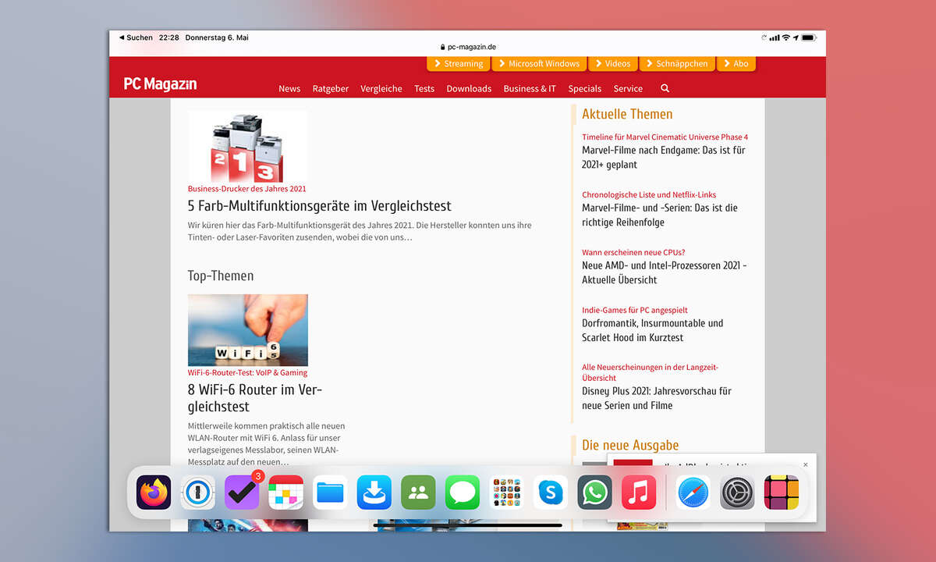Viewport: 936px width, 562px height.
Task: Open the Specials menu
Action: (x=585, y=88)
